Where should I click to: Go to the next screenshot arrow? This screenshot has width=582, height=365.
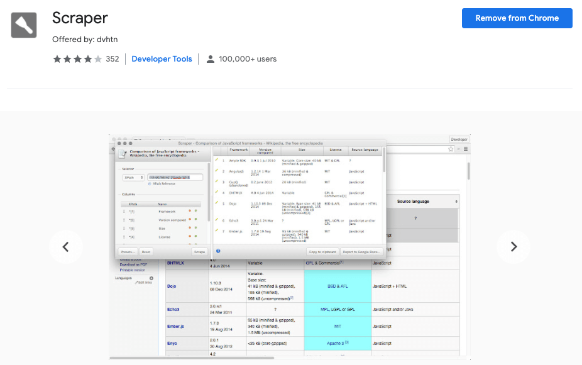513,247
